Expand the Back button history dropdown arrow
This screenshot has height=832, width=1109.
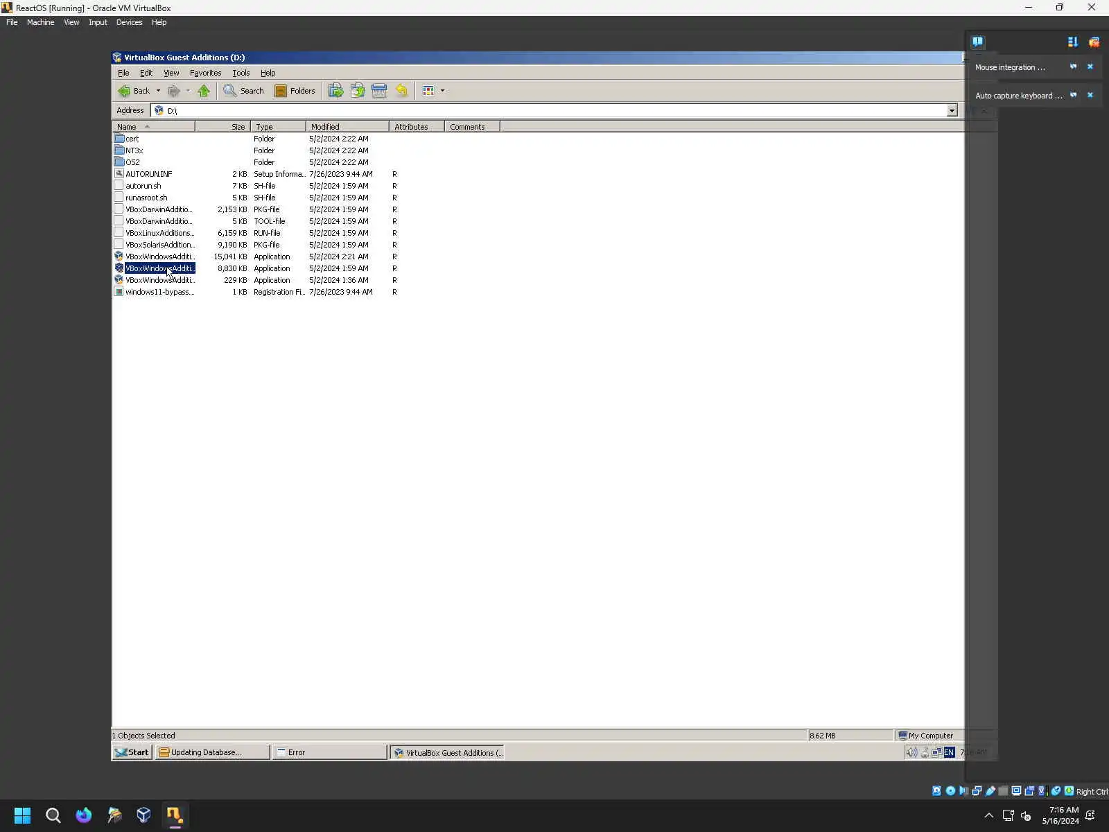(x=158, y=91)
